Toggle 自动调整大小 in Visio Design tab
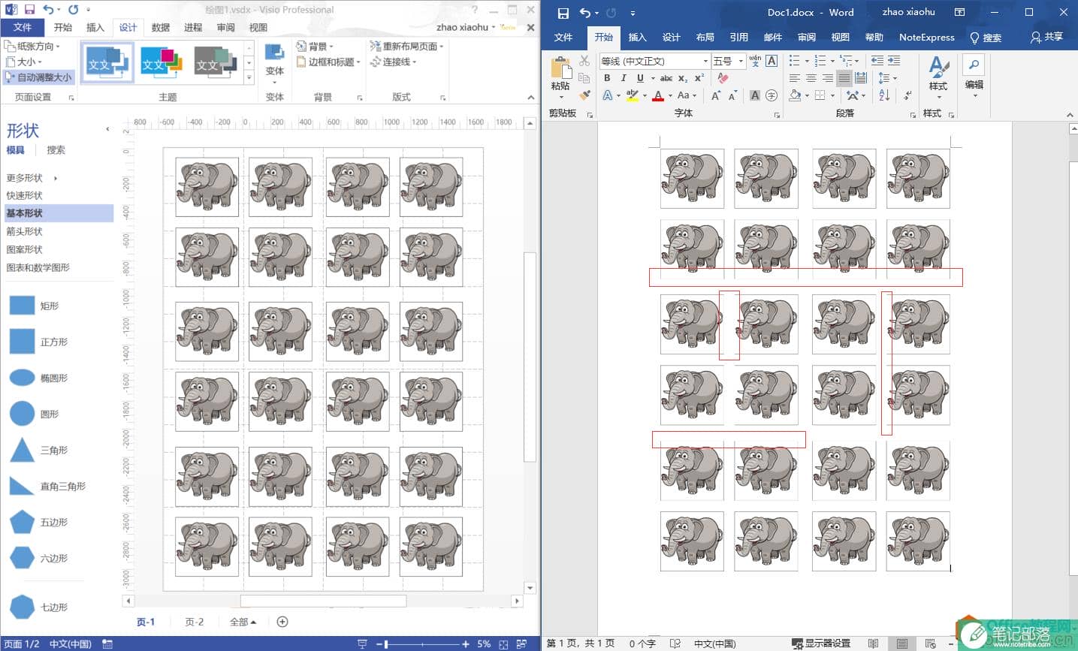This screenshot has height=651, width=1078. click(x=39, y=77)
